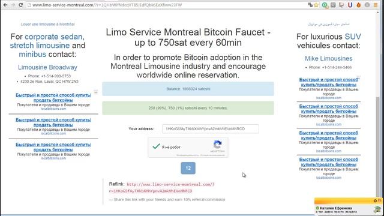
Task: Open the green circular extension icon
Action: tap(325, 5)
